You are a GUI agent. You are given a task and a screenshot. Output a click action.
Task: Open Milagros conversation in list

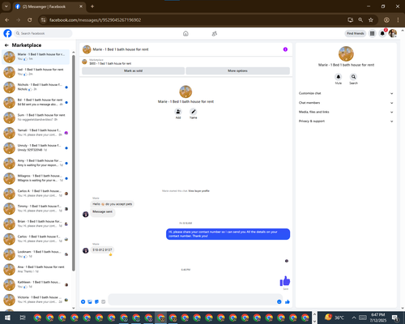tap(36, 178)
